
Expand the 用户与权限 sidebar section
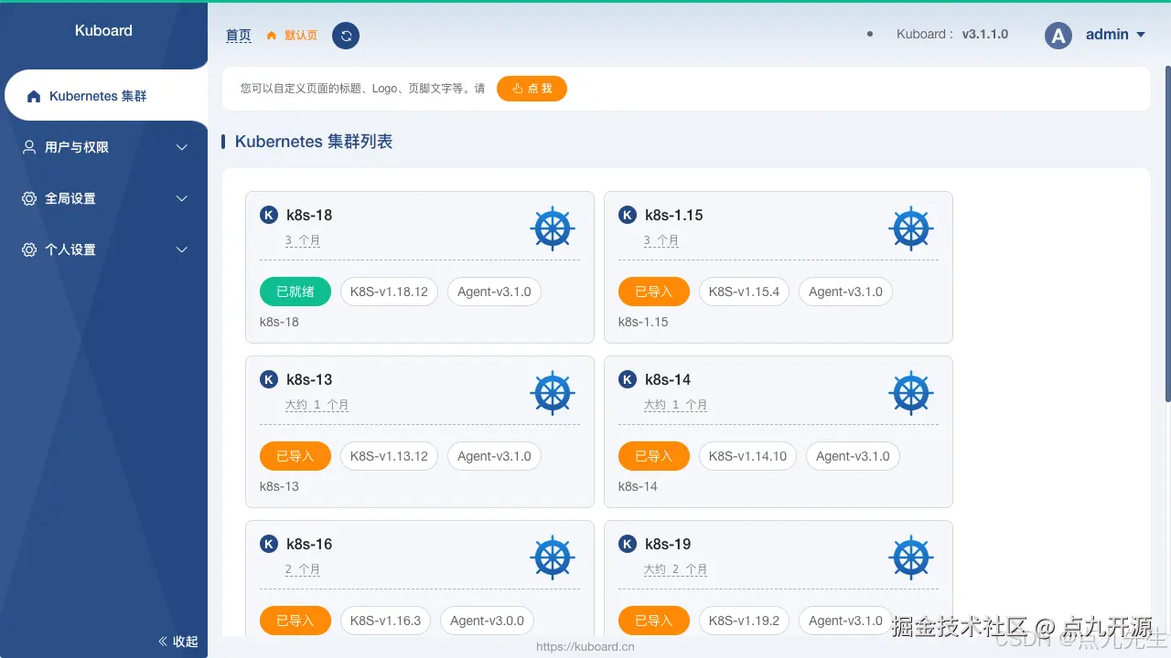click(x=180, y=147)
